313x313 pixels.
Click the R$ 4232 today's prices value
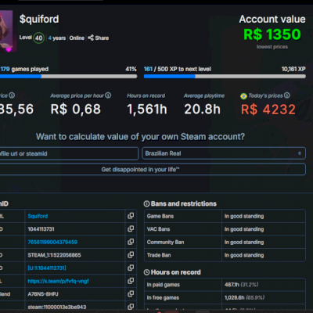(268, 110)
